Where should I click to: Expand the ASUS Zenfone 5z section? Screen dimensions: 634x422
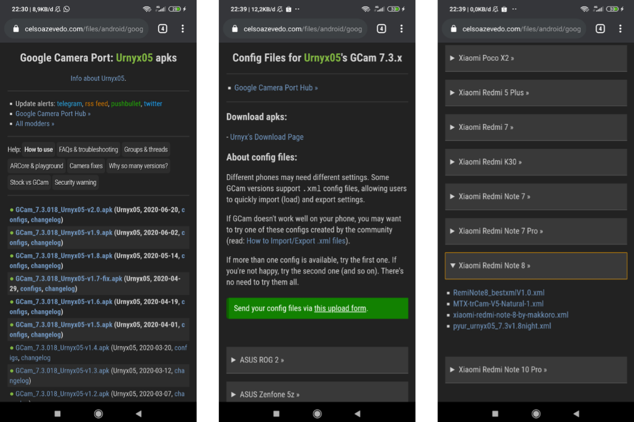coord(317,392)
